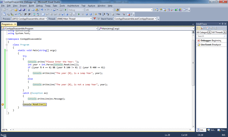Screen dimensions: 228x137
Task: Click the Show Next Statement yellow arrow icon
Action: [x=96, y=14]
